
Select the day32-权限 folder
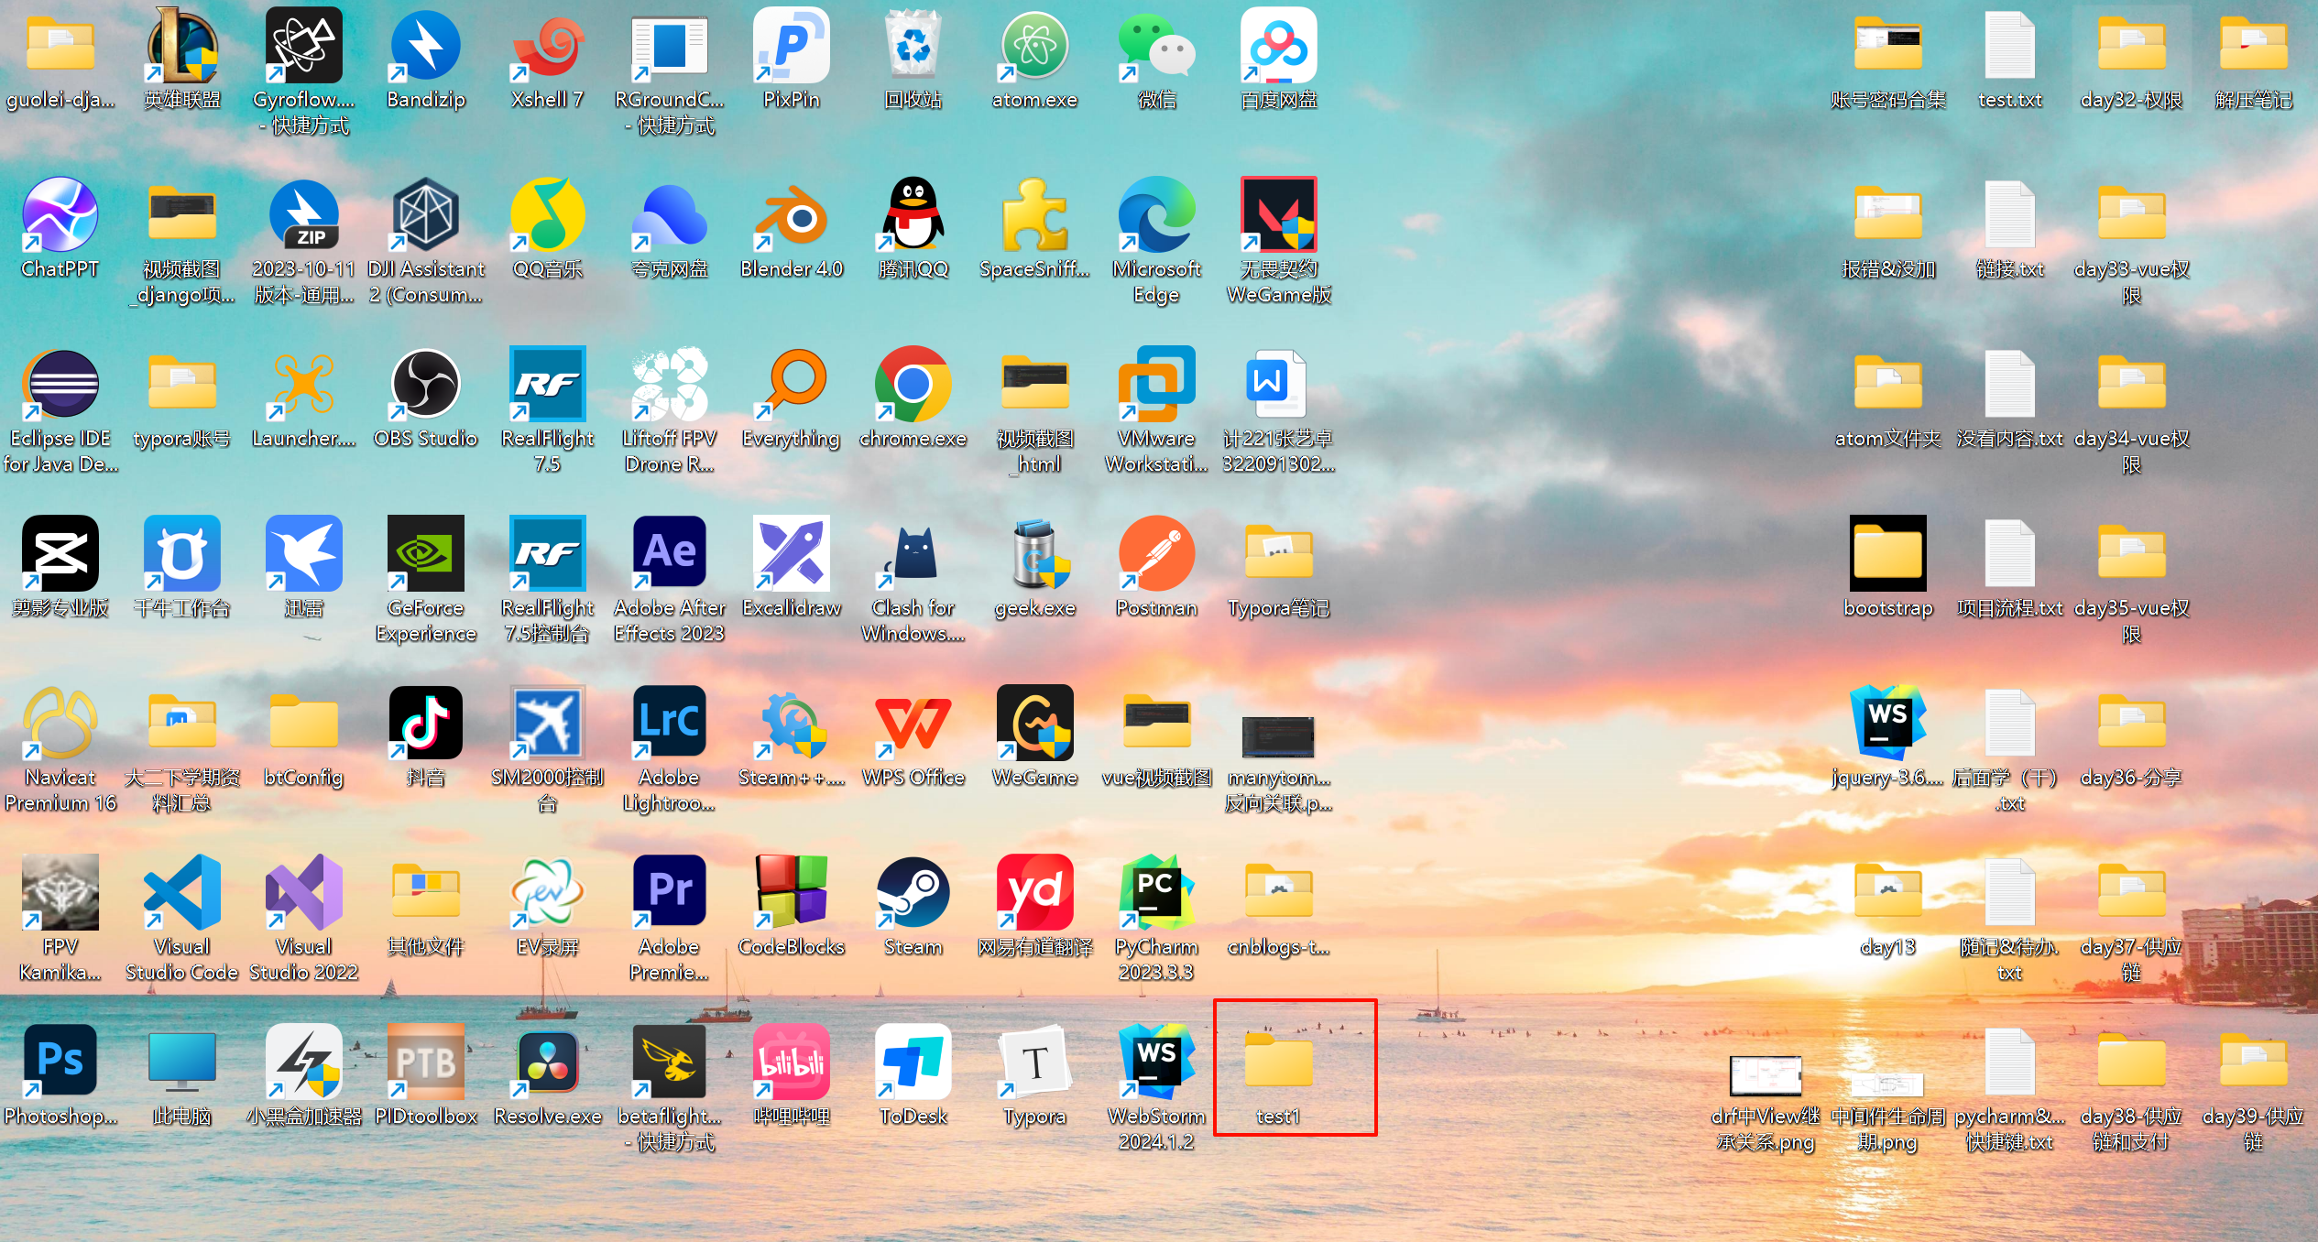2132,46
